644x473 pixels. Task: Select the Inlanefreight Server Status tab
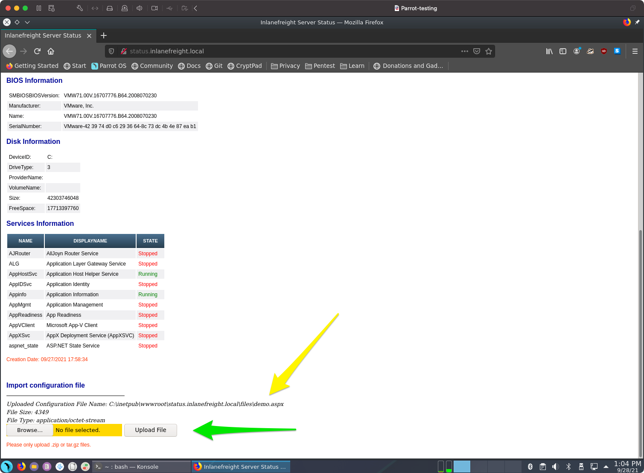(x=48, y=36)
